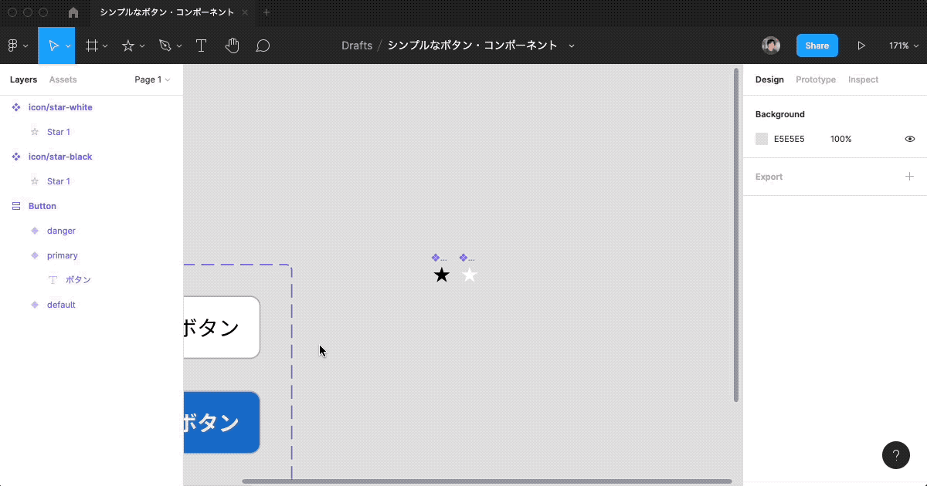Click the black star component label
This screenshot has width=927, height=486.
tap(439, 258)
